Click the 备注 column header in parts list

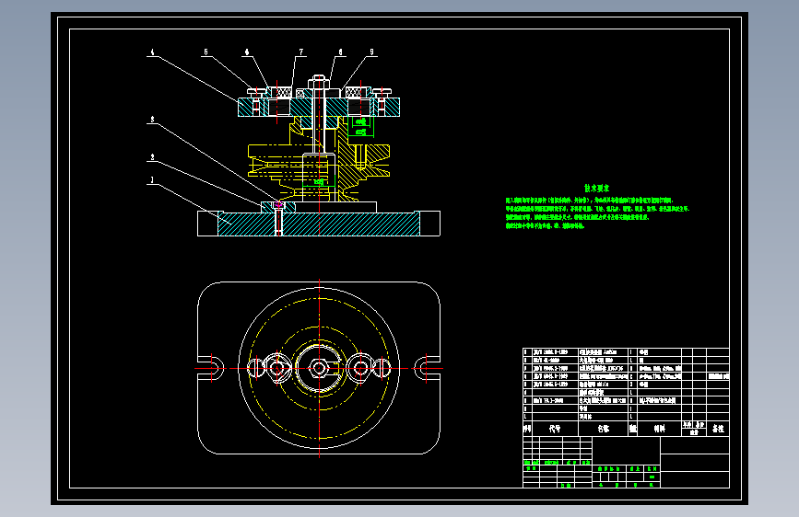point(718,429)
